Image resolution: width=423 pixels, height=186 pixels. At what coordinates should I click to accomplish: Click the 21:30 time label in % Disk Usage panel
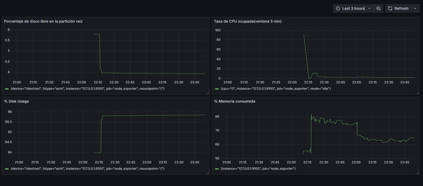51,162
